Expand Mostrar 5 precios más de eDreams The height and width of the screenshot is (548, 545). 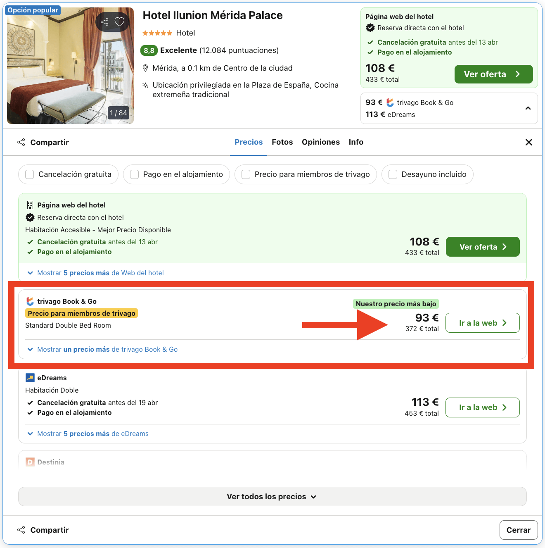(92, 434)
